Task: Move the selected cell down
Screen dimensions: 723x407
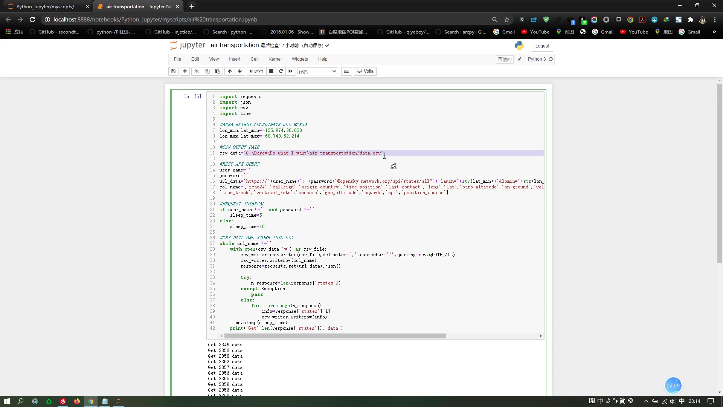Action: (x=240, y=71)
